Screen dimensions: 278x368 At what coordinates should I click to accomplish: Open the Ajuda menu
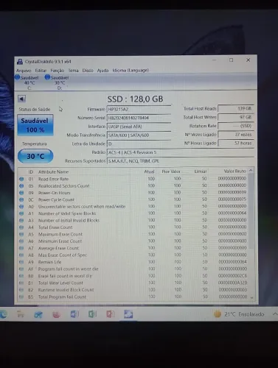102,71
